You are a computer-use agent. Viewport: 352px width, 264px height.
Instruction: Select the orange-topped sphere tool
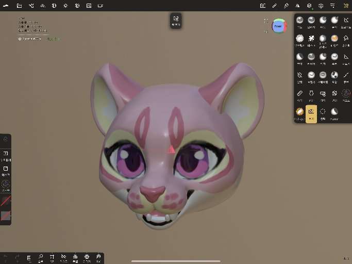point(334,40)
